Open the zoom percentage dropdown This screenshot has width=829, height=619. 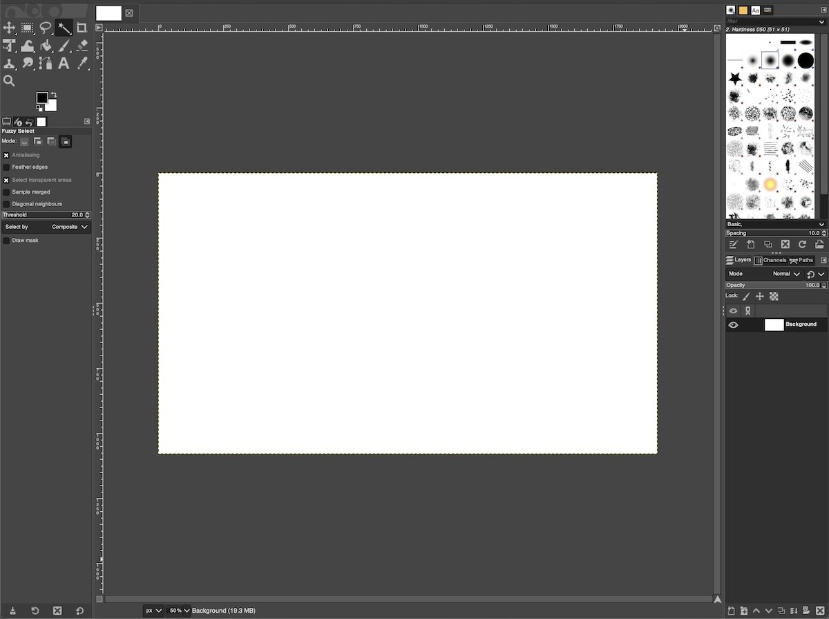[179, 611]
